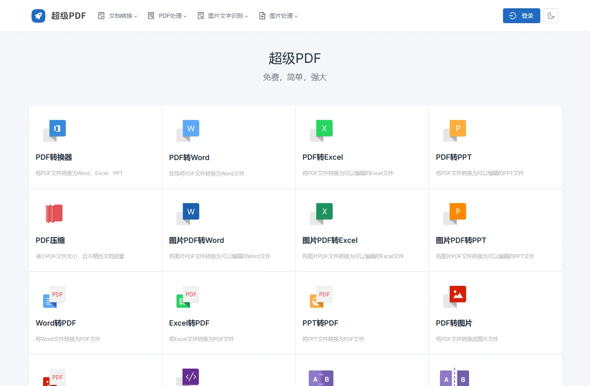Expand the 文档转换 chevron arrow
The image size is (590, 386).
pos(135,16)
